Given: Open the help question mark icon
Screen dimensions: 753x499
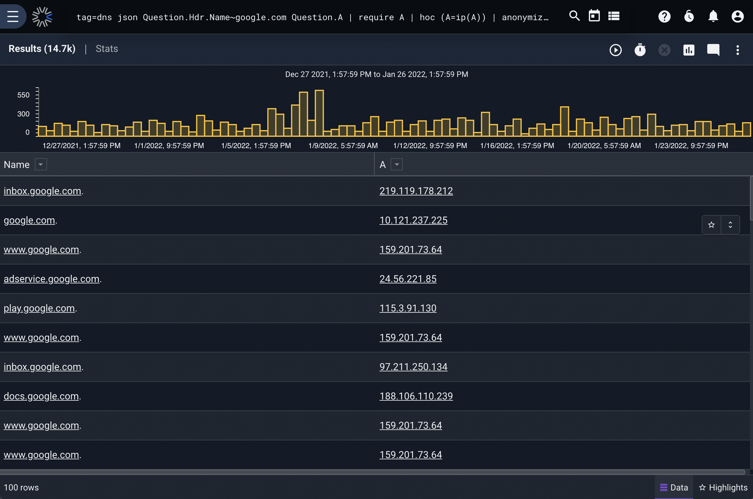Looking at the screenshot, I should [664, 16].
